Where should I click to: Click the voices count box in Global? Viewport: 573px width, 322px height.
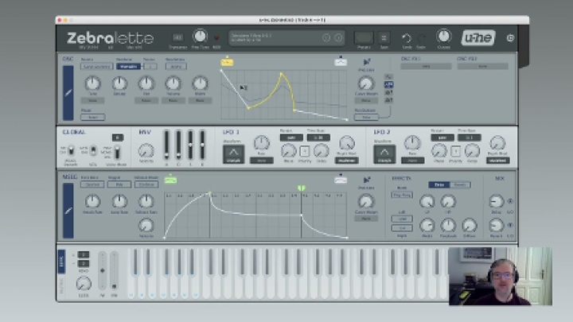click(x=117, y=138)
